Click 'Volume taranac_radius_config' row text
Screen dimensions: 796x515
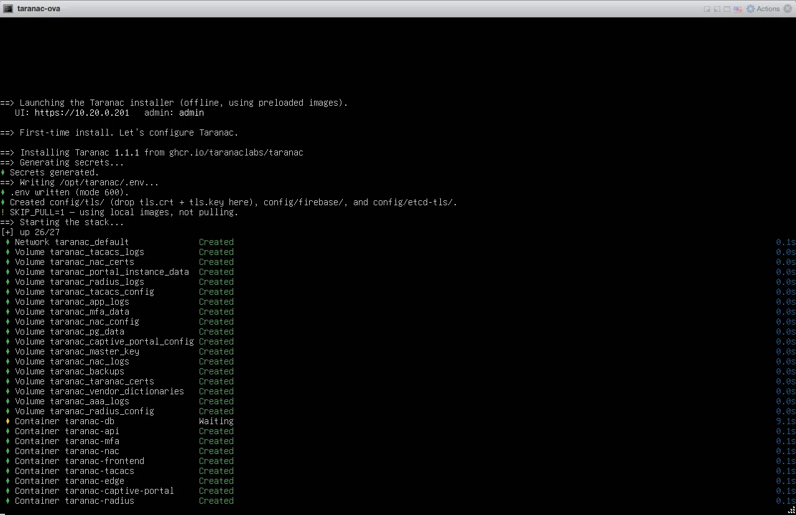coord(85,411)
